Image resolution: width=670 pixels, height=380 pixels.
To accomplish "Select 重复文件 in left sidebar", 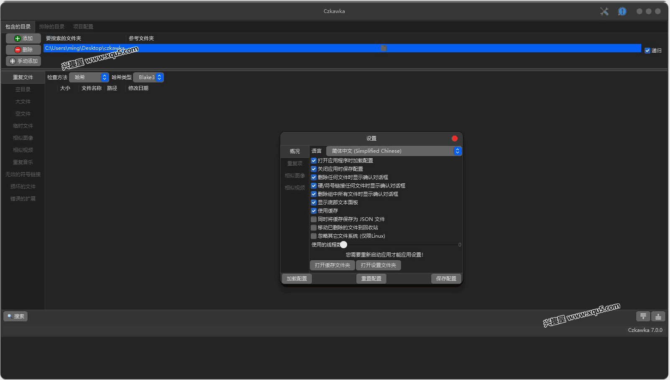I will tap(23, 77).
